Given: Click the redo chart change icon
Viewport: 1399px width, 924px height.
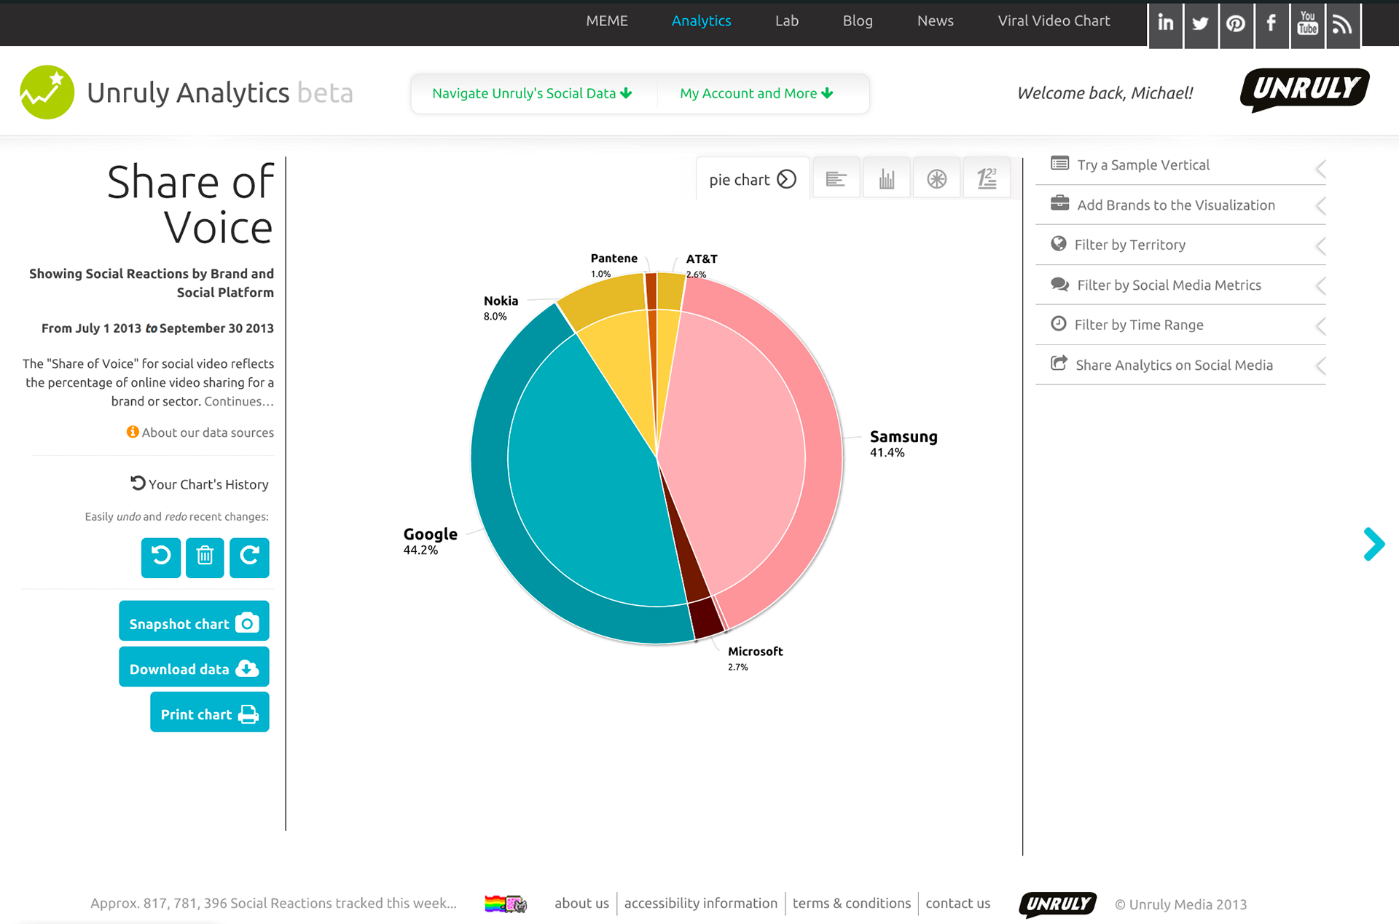Looking at the screenshot, I should click(x=249, y=557).
